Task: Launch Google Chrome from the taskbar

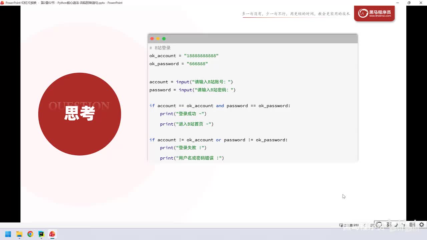Action: [x=30, y=234]
